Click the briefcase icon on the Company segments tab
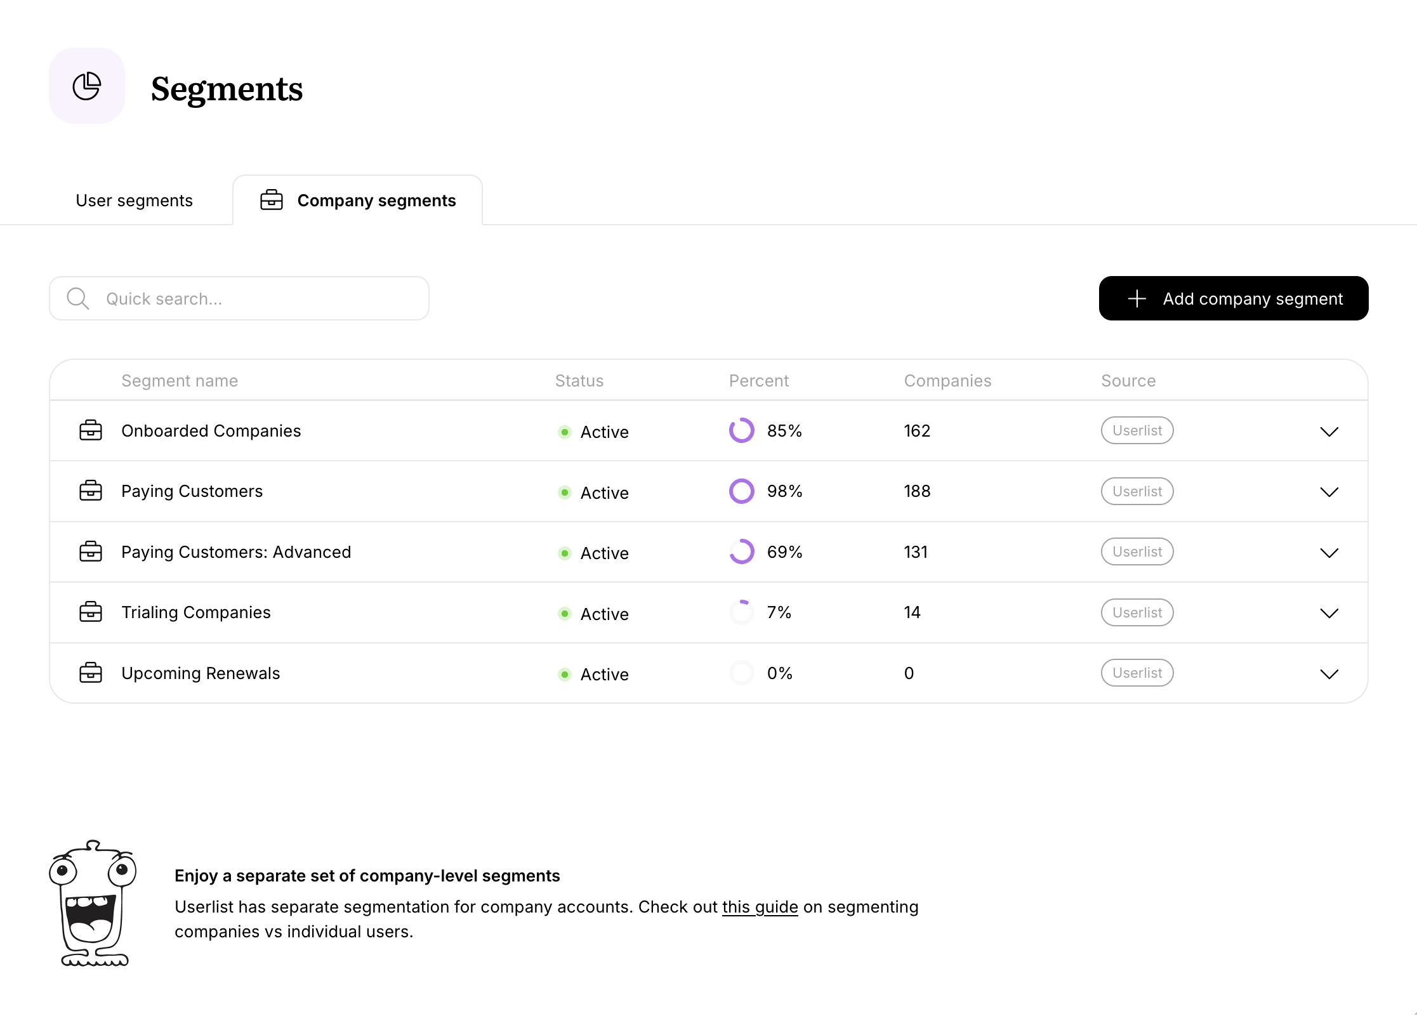 pos(272,200)
